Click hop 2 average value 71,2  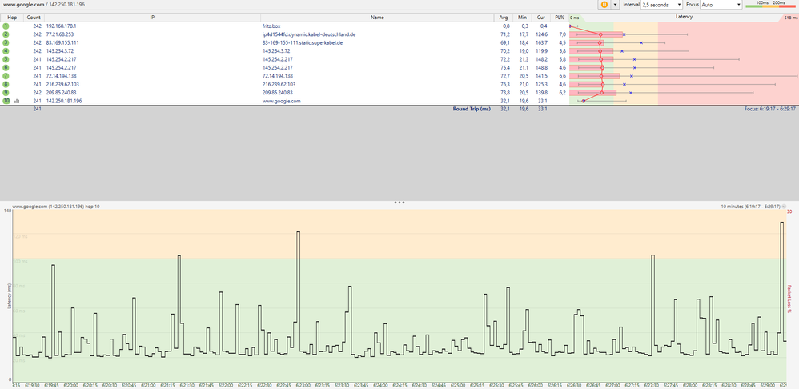505,34
